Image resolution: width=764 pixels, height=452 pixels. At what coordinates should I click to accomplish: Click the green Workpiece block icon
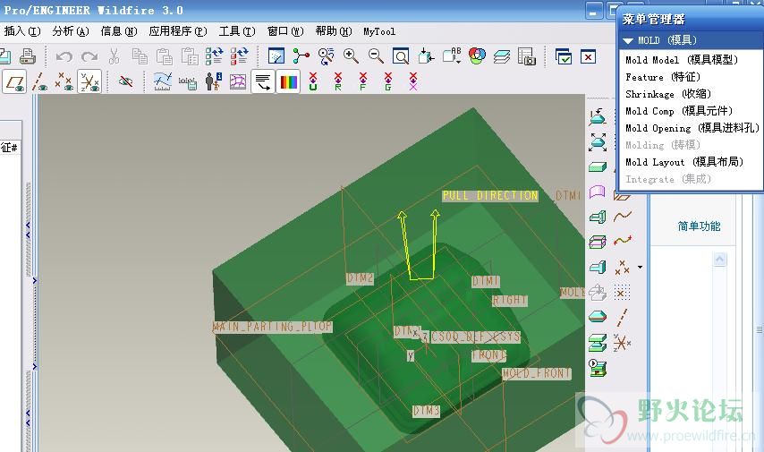(598, 167)
